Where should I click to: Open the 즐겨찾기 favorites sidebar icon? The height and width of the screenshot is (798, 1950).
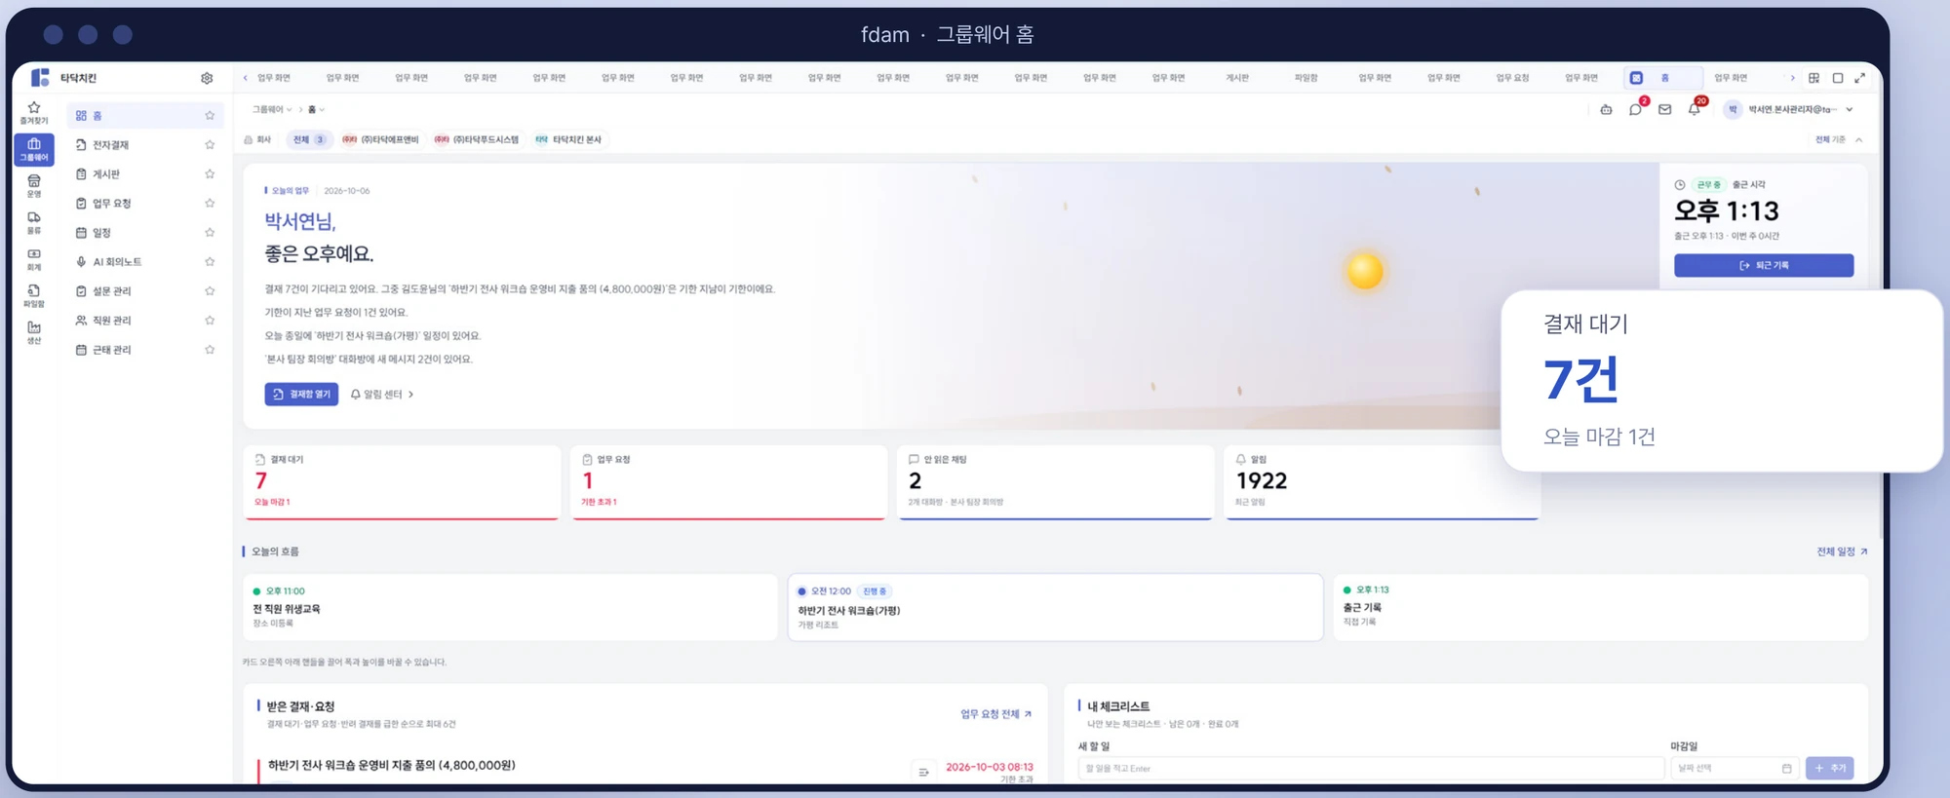coord(34,112)
